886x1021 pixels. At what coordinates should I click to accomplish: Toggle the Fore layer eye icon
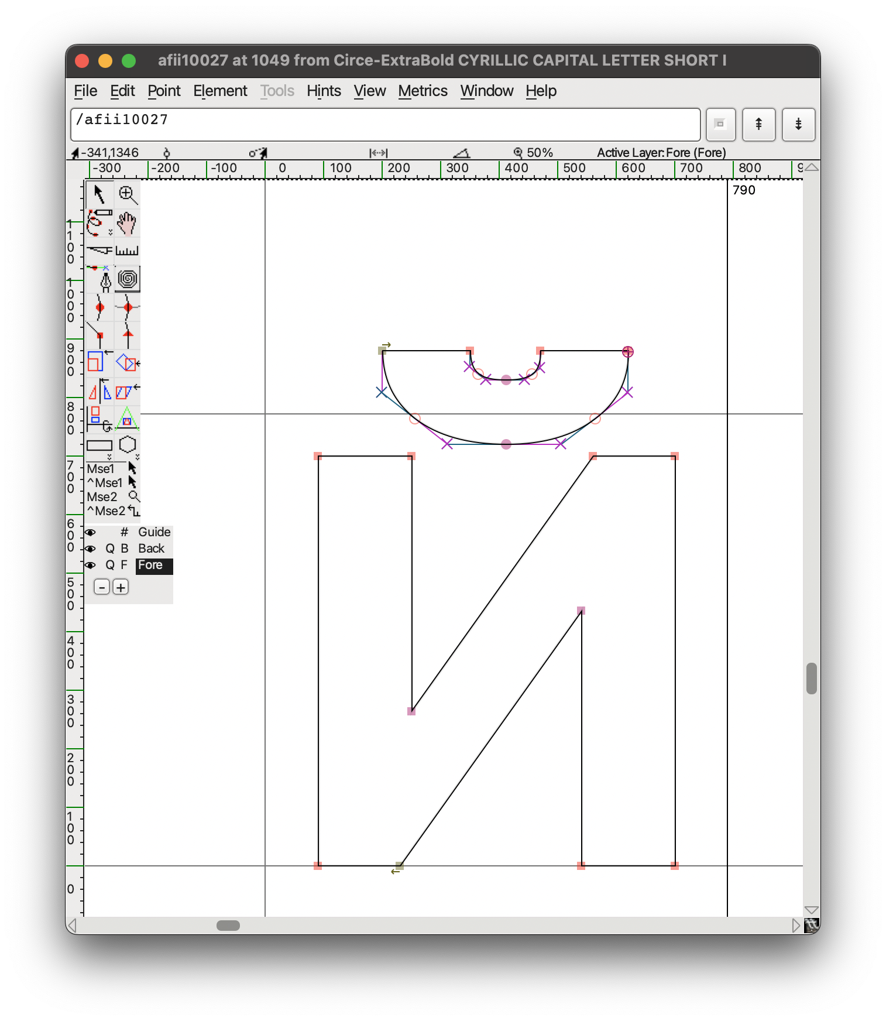(90, 566)
